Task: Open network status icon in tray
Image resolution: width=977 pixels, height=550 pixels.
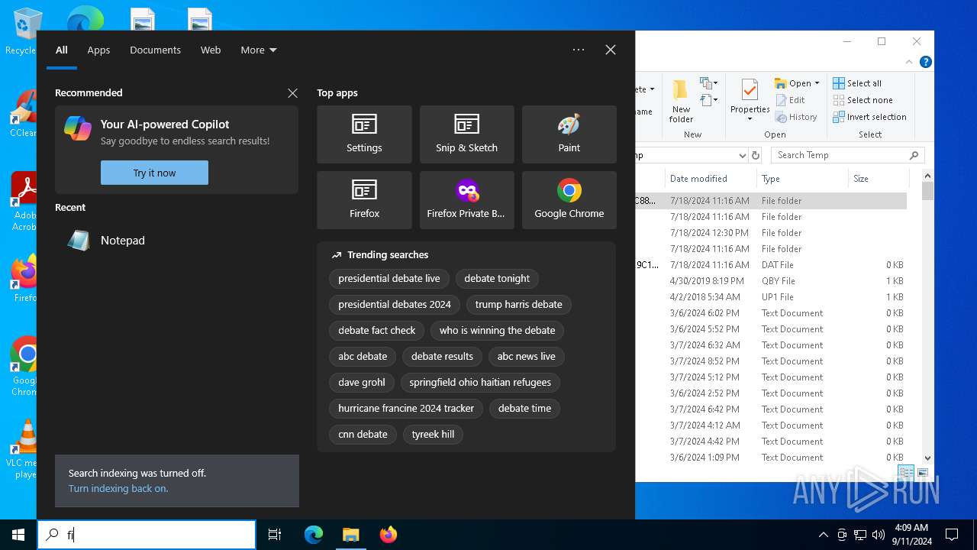Action: [x=860, y=535]
